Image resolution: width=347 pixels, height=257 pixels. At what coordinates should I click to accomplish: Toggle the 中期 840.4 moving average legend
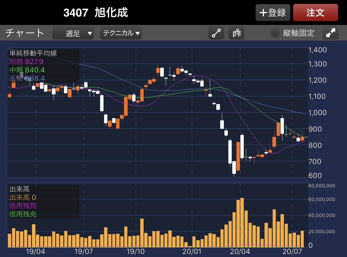27,70
